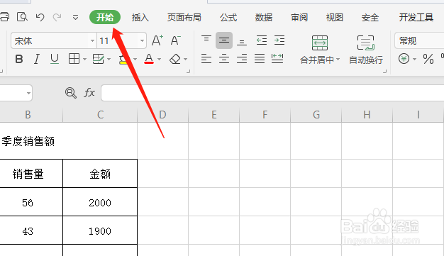Select column C header
The height and width of the screenshot is (256, 444).
(100, 115)
